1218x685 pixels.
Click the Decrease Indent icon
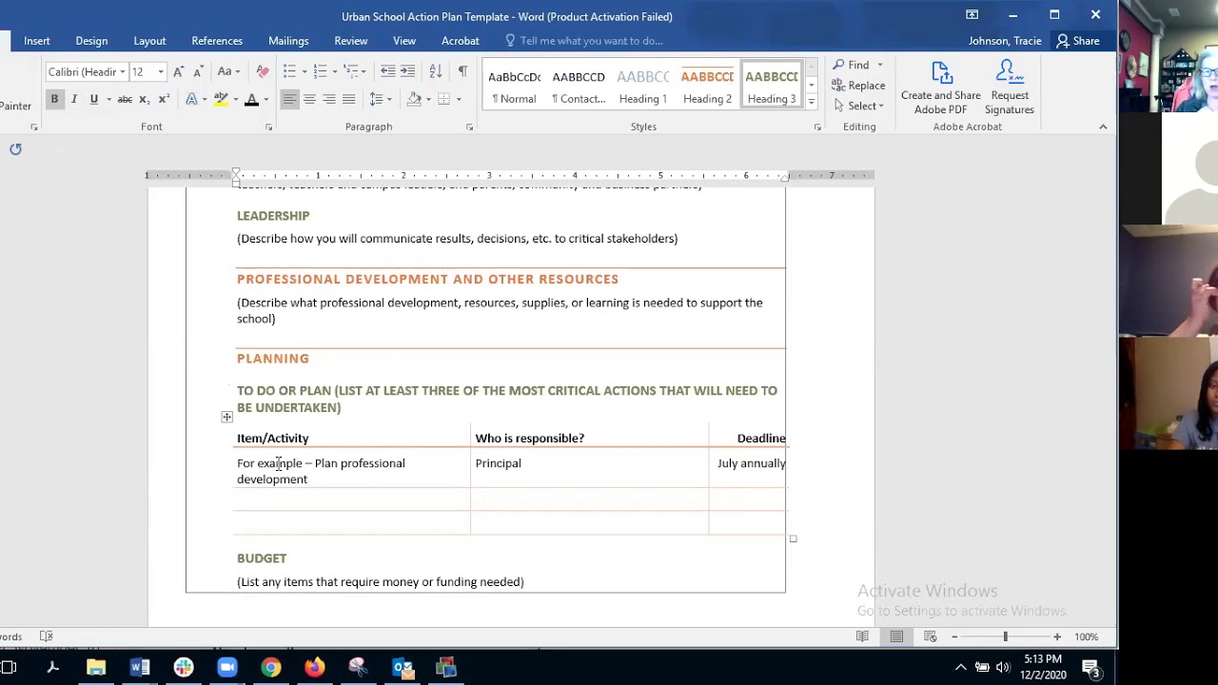(x=387, y=71)
